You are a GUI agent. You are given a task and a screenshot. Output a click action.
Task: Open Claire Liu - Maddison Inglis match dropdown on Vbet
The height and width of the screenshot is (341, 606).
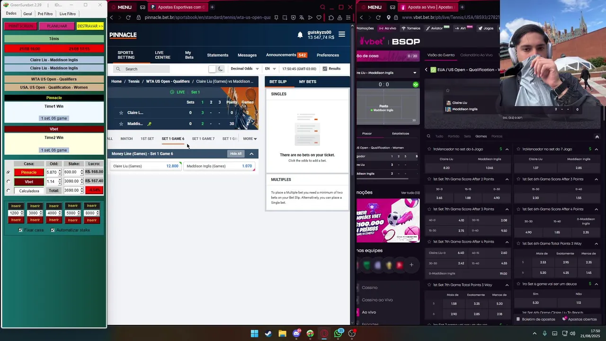click(415, 73)
